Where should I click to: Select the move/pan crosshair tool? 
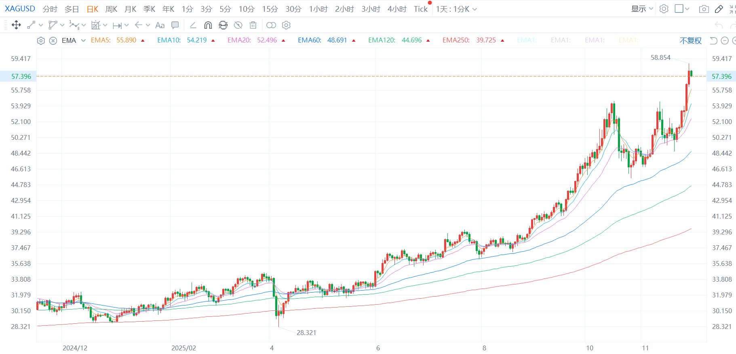tap(16, 25)
